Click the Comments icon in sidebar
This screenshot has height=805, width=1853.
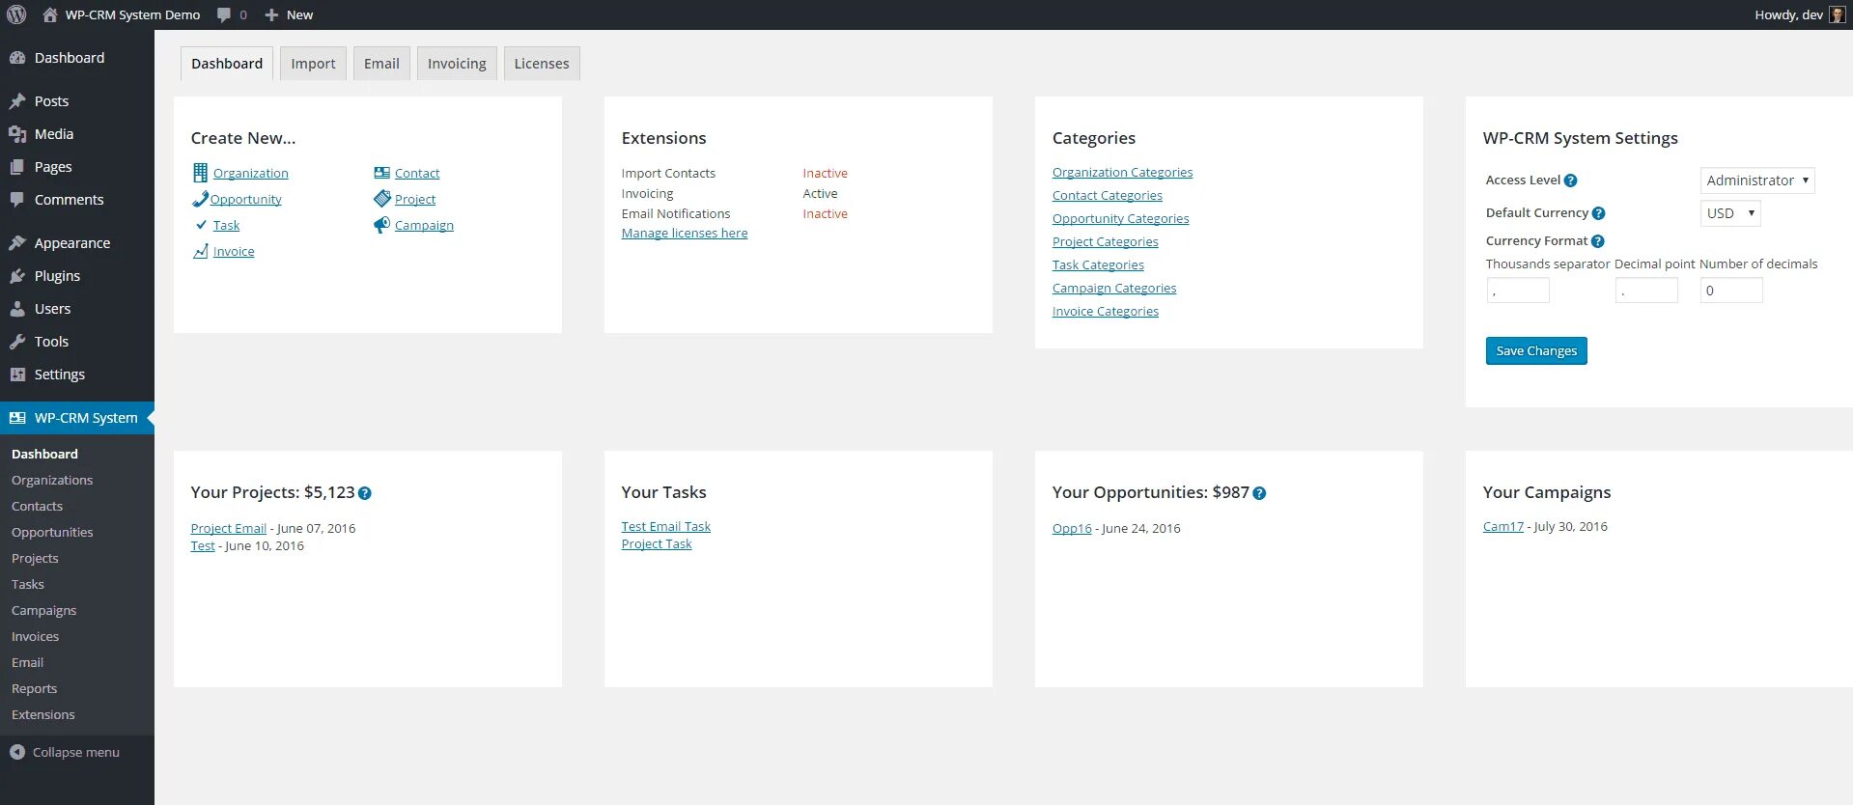tap(17, 200)
